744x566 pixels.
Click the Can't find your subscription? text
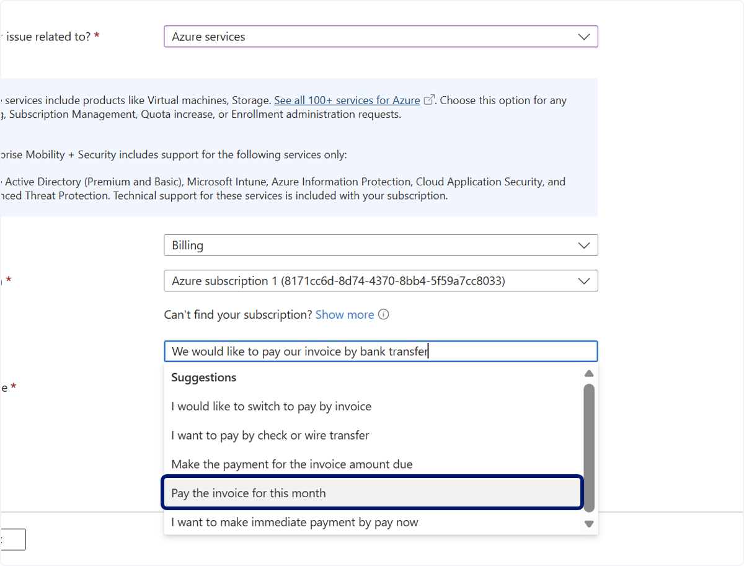point(238,315)
